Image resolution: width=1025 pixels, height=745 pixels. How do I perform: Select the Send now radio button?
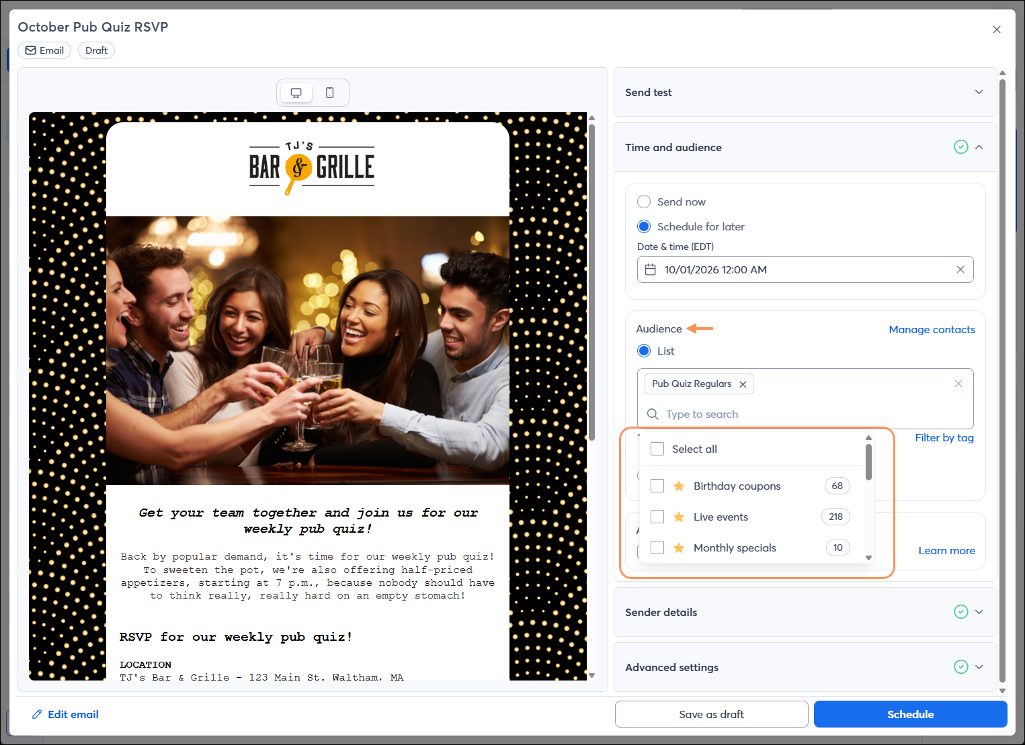point(643,201)
